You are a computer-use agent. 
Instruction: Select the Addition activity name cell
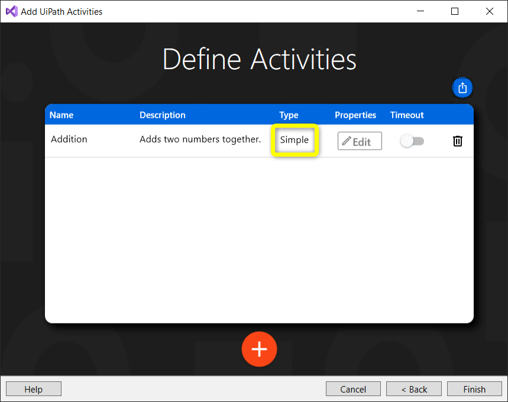(x=69, y=139)
